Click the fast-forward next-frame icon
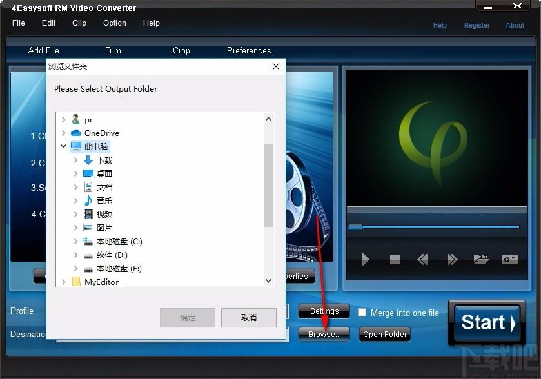541x379 pixels. (x=452, y=259)
